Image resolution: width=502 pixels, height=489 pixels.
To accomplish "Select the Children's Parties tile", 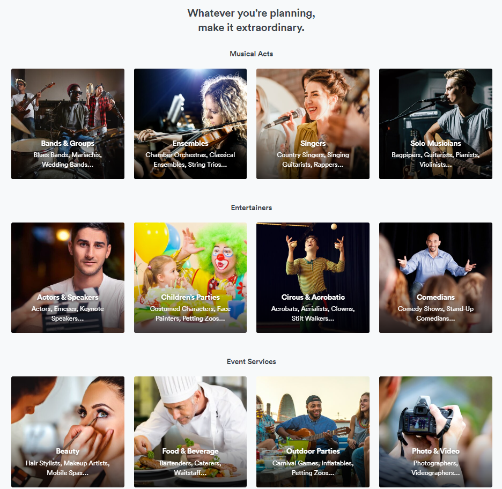I will pyautogui.click(x=190, y=277).
